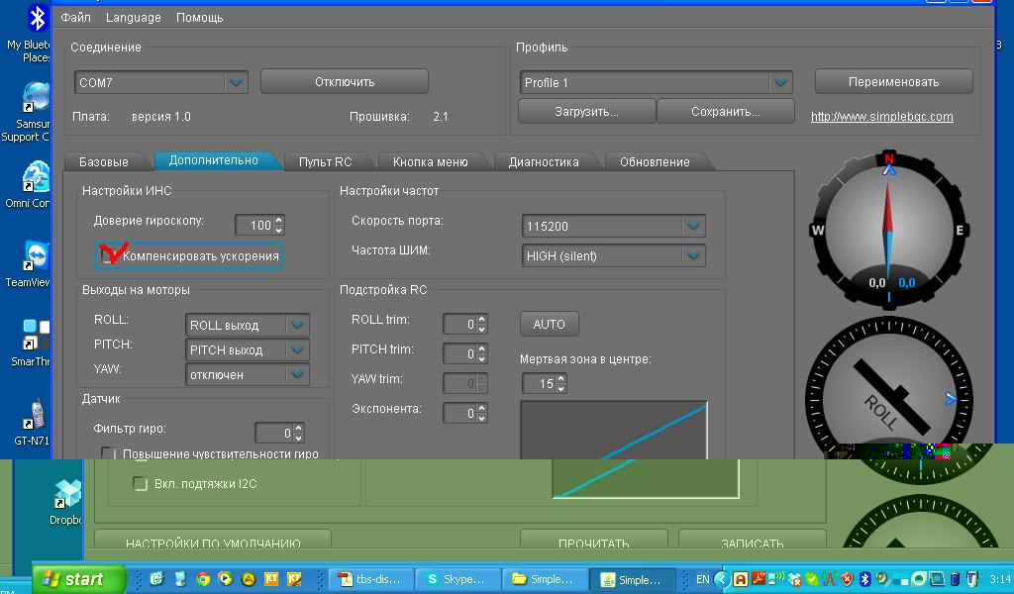The height and width of the screenshot is (594, 1014).
Task: Open the Dropbox desktop shortcut
Action: (x=65, y=494)
